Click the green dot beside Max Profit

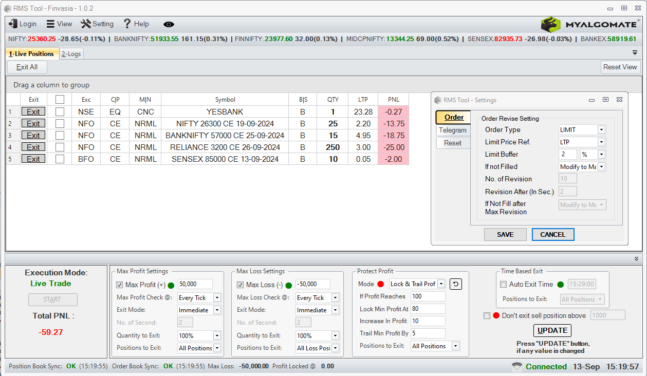[171, 285]
